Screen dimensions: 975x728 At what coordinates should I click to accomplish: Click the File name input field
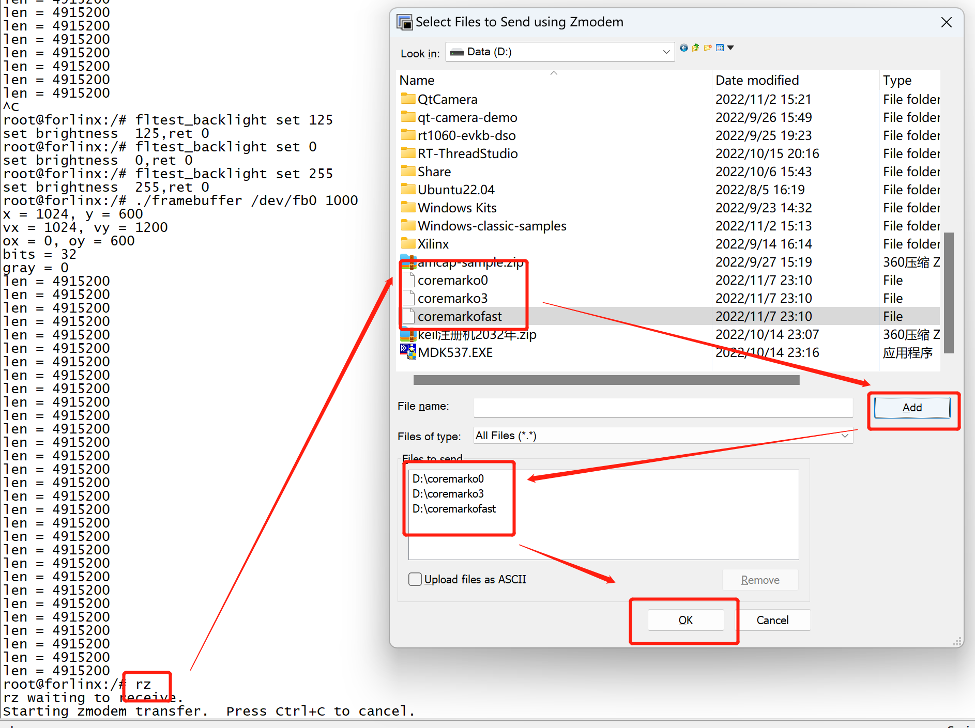tap(663, 407)
